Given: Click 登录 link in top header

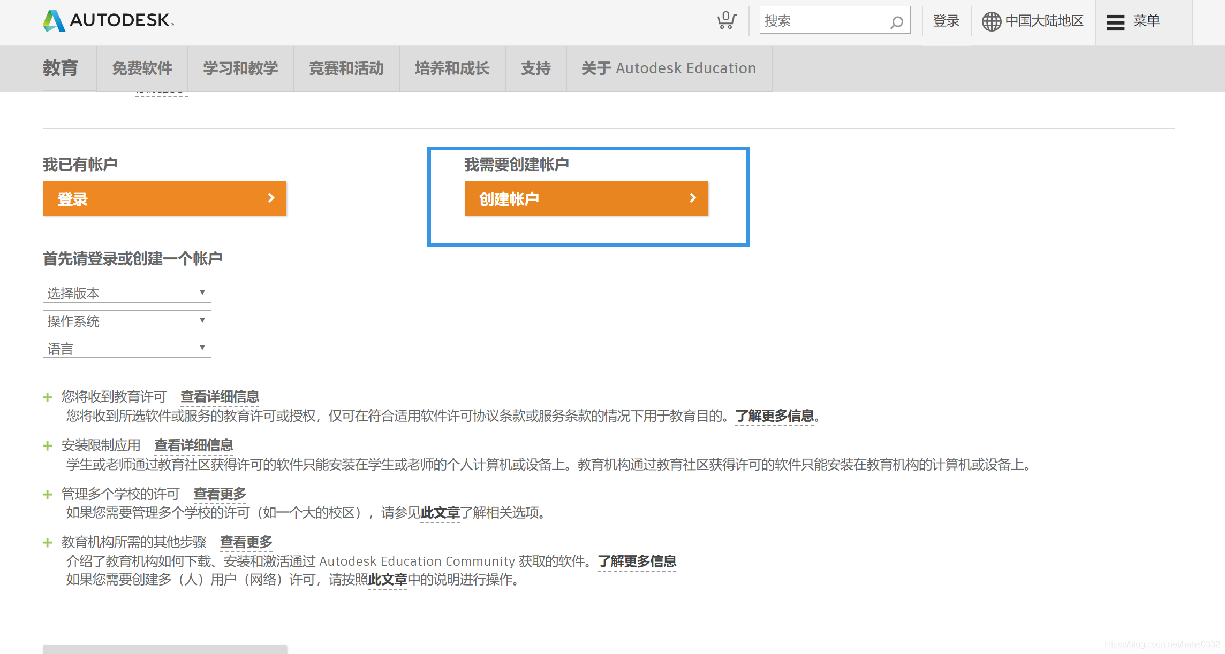Looking at the screenshot, I should pos(946,21).
